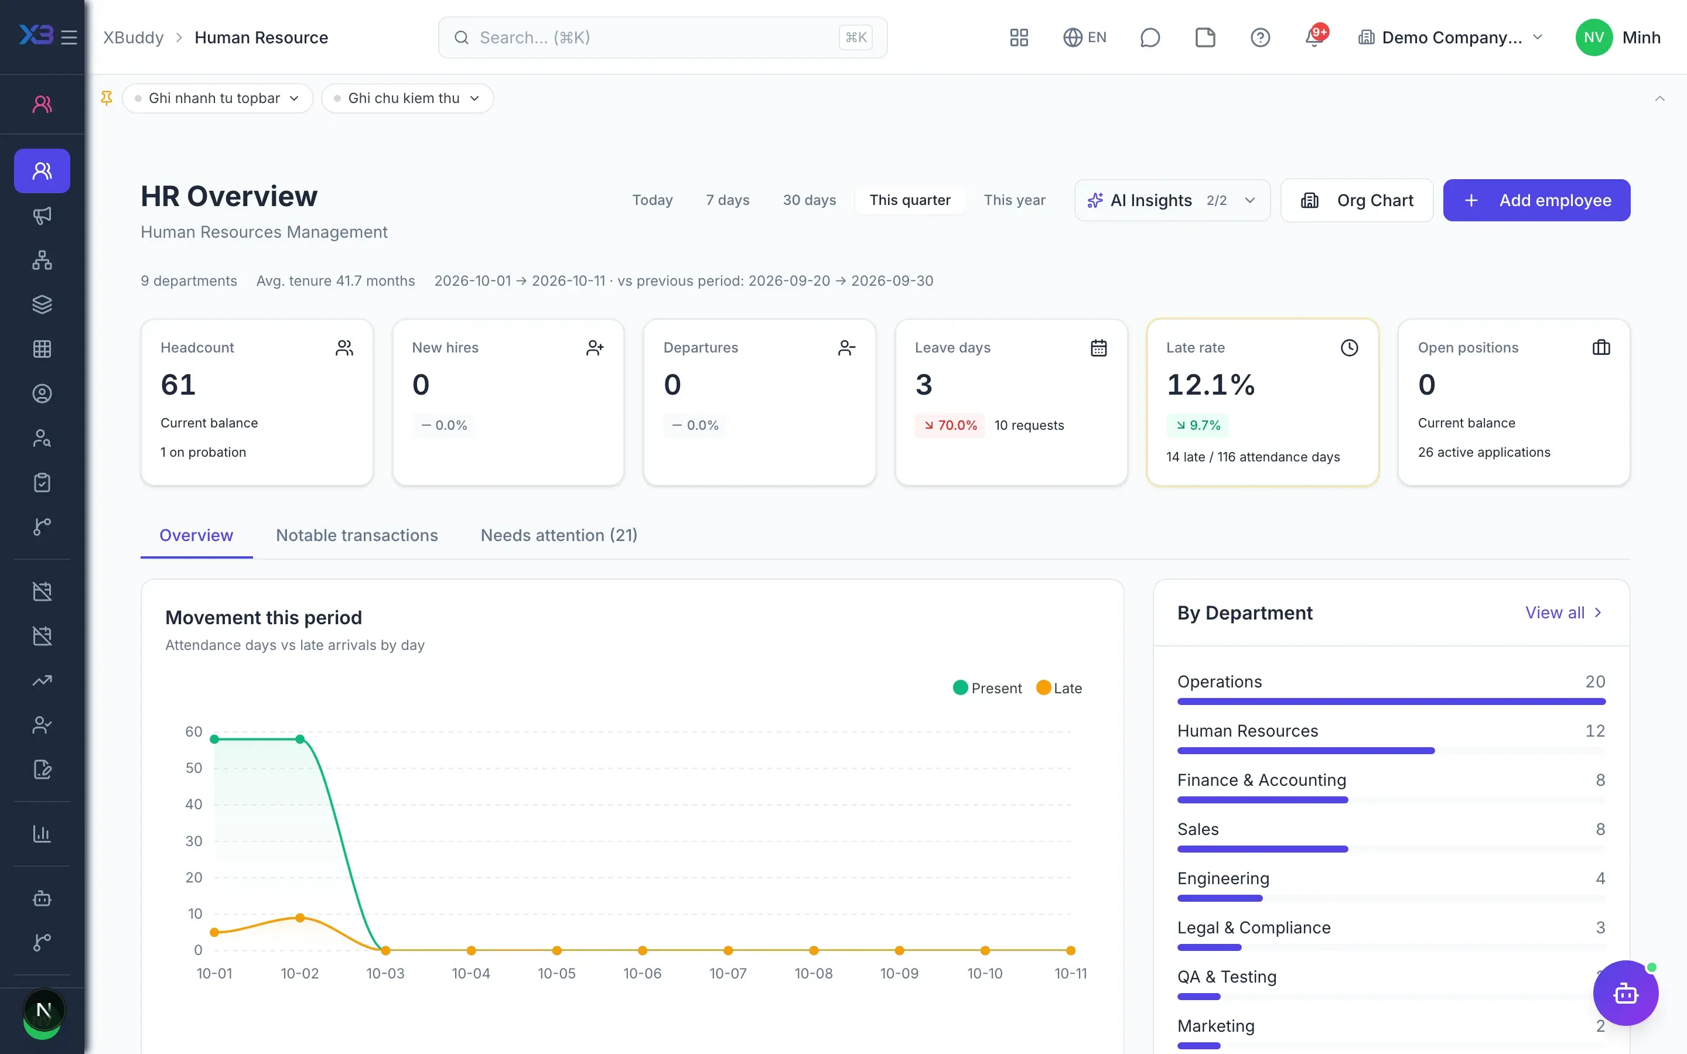Open the chat bubble icon
Viewport: 1687px width, 1054px height.
(x=1150, y=37)
